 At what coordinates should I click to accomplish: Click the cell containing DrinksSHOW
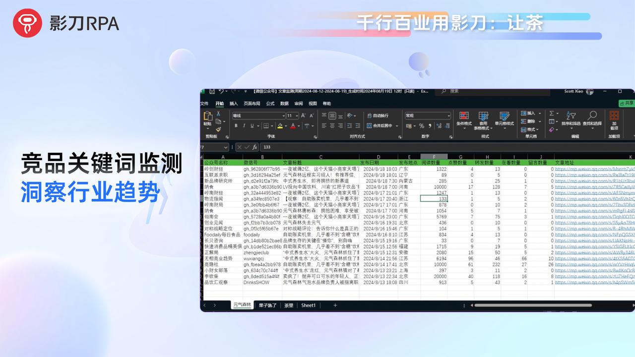(x=262, y=282)
